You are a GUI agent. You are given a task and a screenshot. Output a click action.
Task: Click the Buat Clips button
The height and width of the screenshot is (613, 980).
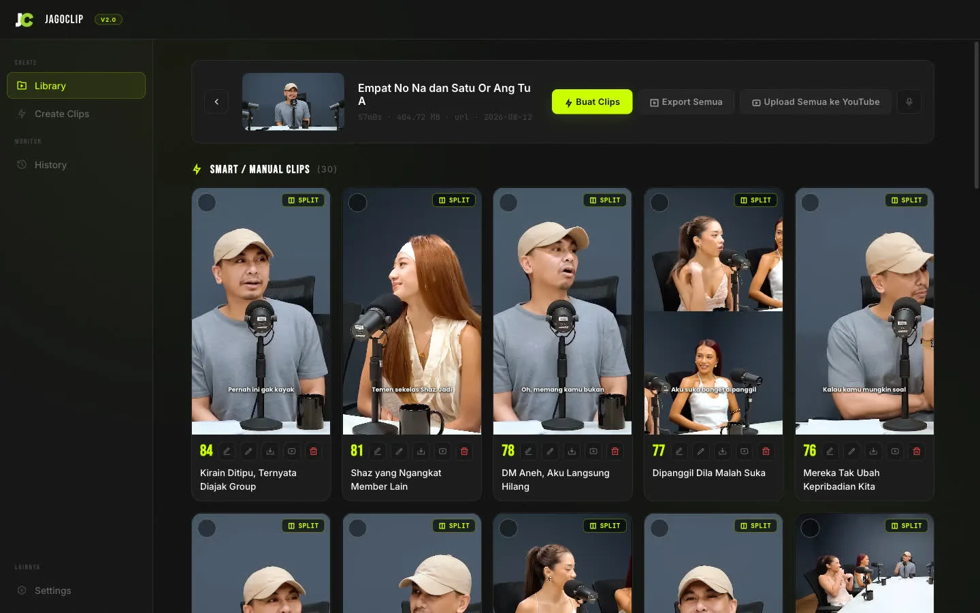pos(592,101)
